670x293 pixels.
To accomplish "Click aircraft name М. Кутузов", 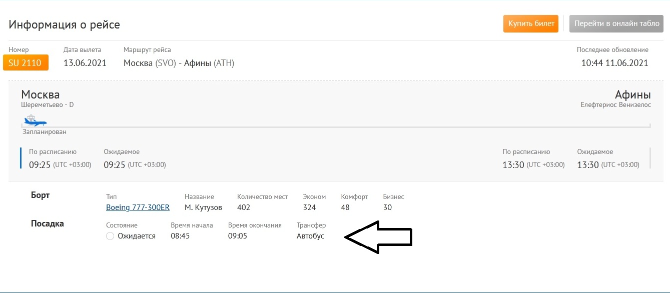I will tap(203, 207).
